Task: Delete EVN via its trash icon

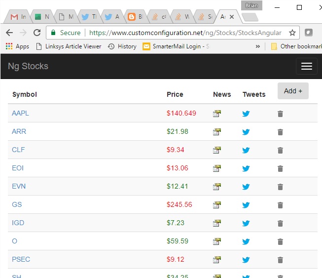Action: (x=280, y=187)
